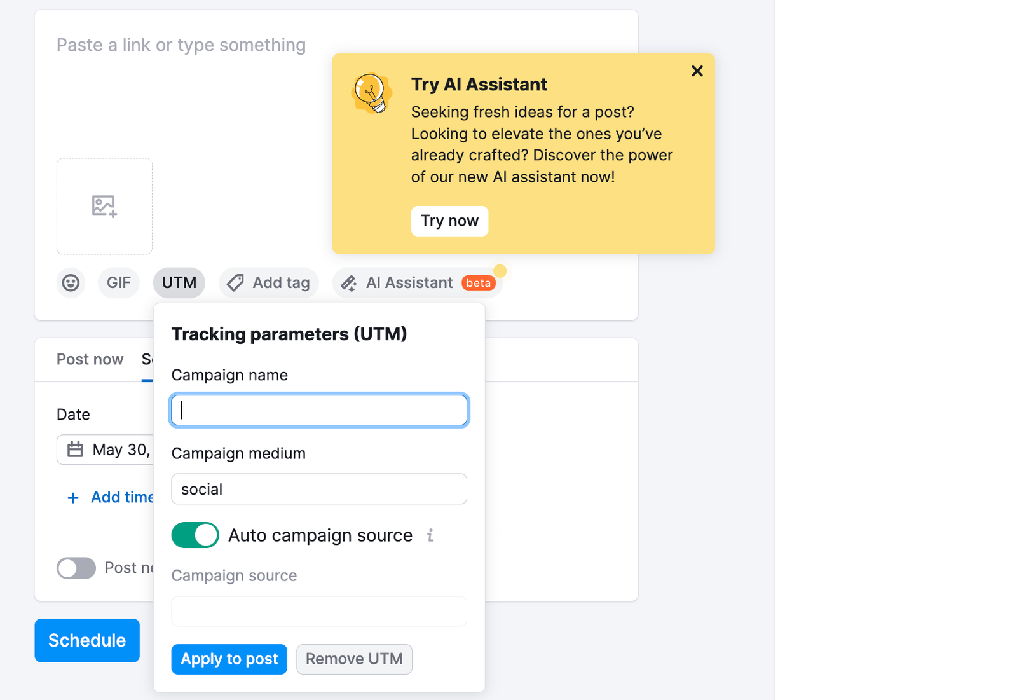1017x700 pixels.
Task: Click the info icon beside Auto campaign source
Action: 430,535
